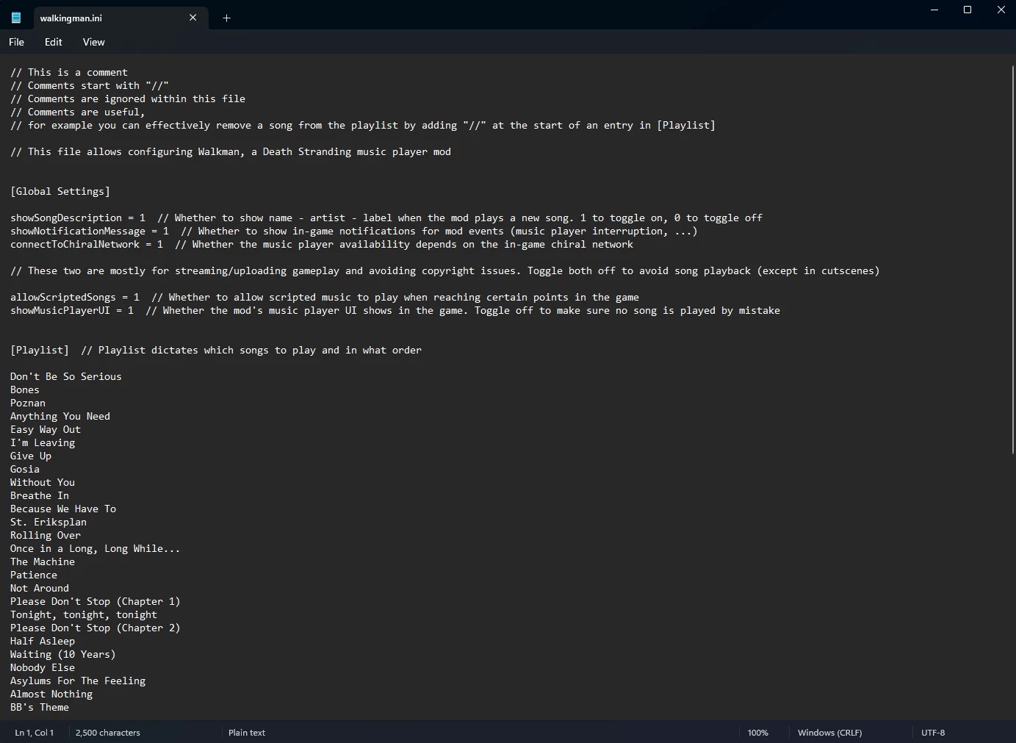
Task: Click the line starting "// for example you can"
Action: [363, 125]
